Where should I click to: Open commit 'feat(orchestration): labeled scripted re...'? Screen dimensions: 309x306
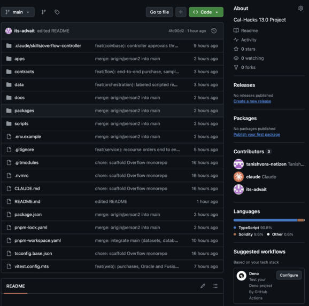click(136, 85)
